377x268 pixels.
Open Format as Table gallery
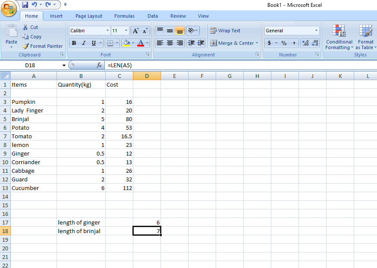click(x=365, y=37)
